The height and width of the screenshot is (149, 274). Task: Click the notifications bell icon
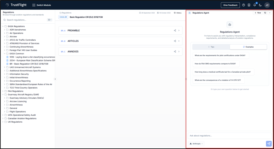255,5
